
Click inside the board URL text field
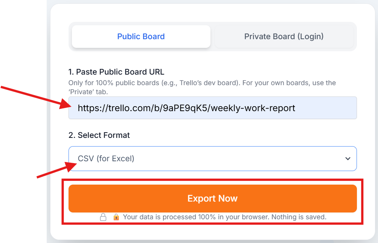(x=212, y=108)
